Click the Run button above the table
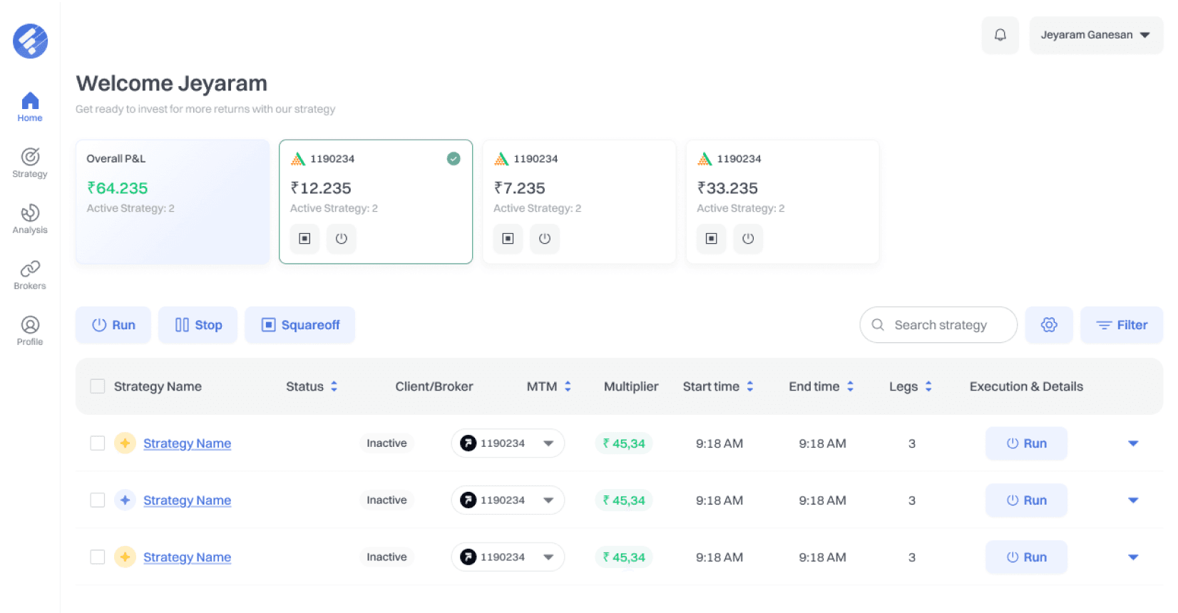This screenshot has width=1178, height=613. coord(113,325)
